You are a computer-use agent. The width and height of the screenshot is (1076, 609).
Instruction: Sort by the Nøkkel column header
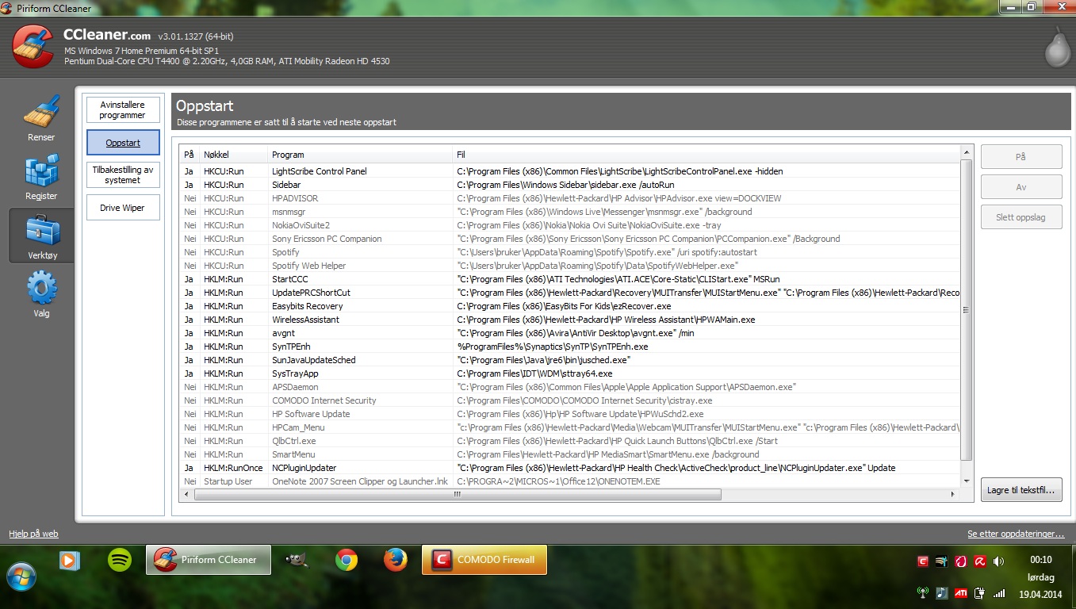coord(234,155)
